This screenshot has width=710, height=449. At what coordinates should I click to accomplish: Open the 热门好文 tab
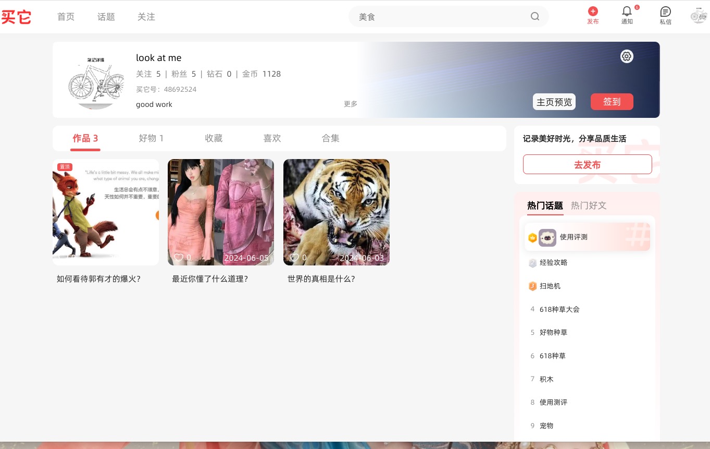point(589,205)
